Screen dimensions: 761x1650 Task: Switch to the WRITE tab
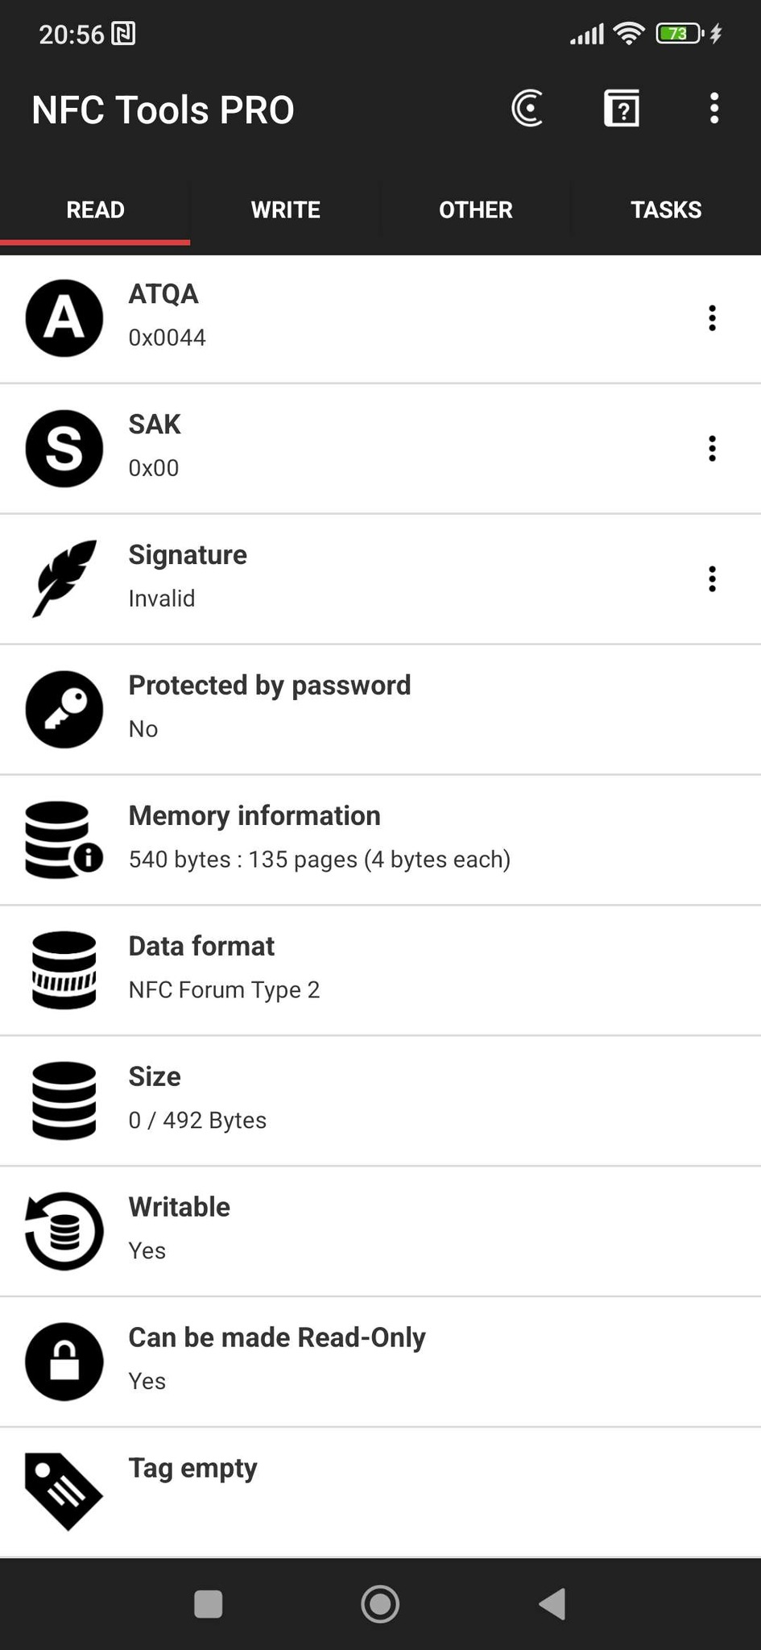point(285,209)
